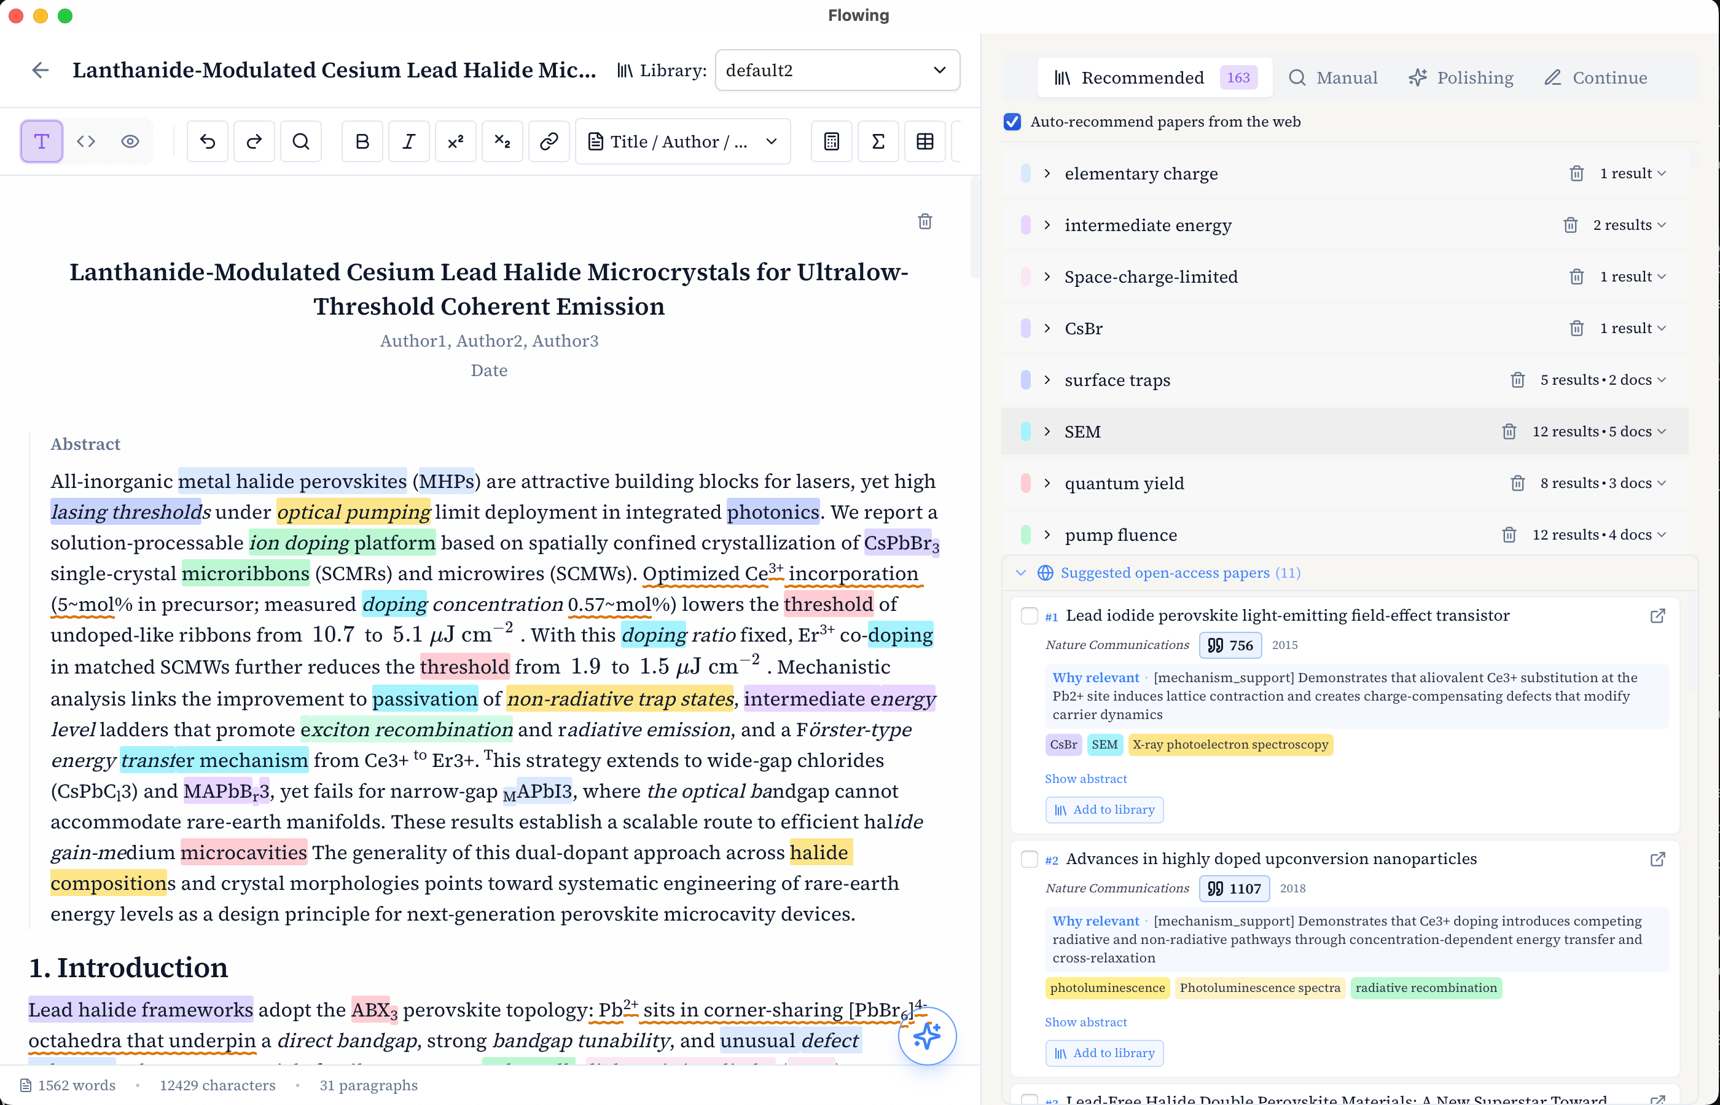Delete the elementary charge keyword
This screenshot has height=1105, width=1720.
[x=1576, y=173]
